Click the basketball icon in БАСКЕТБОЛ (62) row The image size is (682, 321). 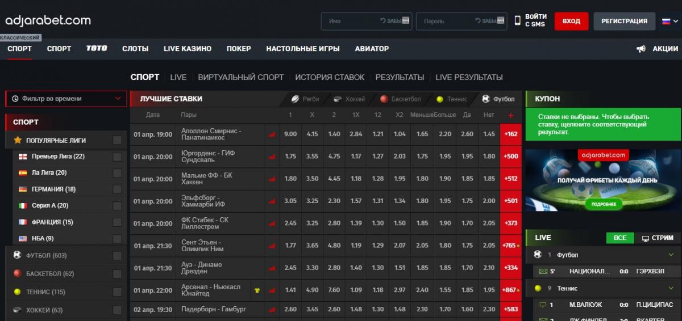pos(17,273)
